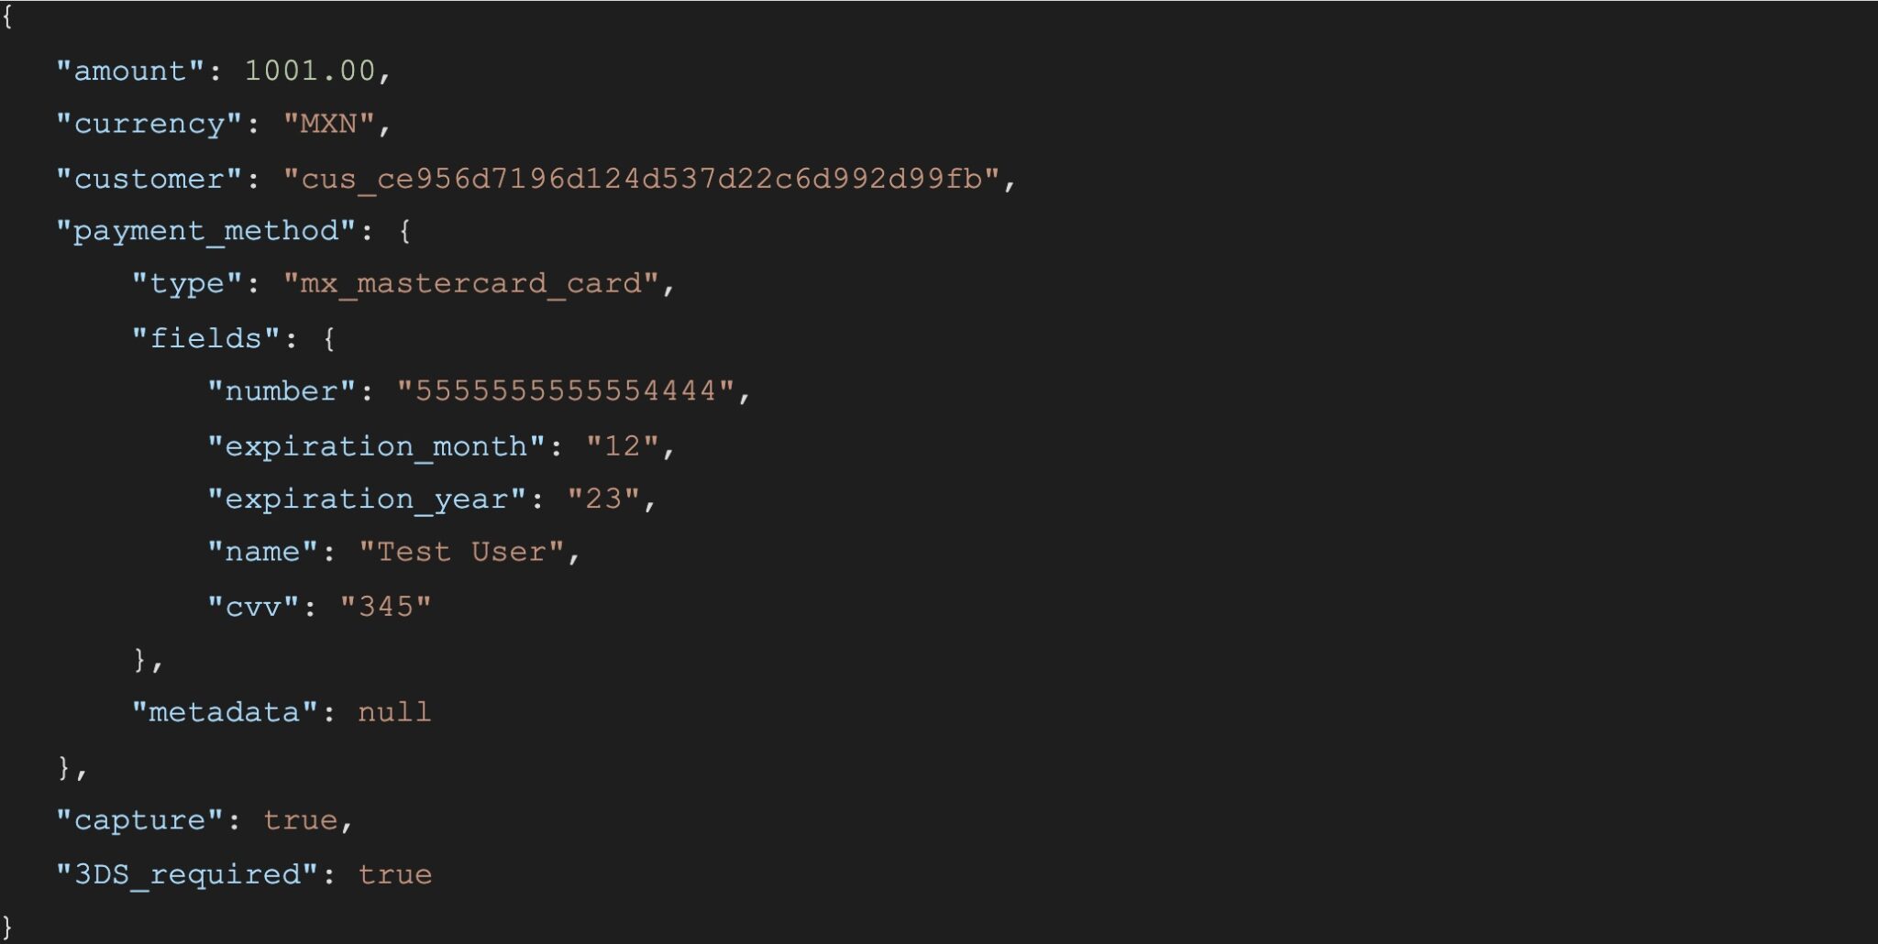Viewport: 1878px width, 944px height.
Task: Click the "payment_method" key
Action: (205, 231)
